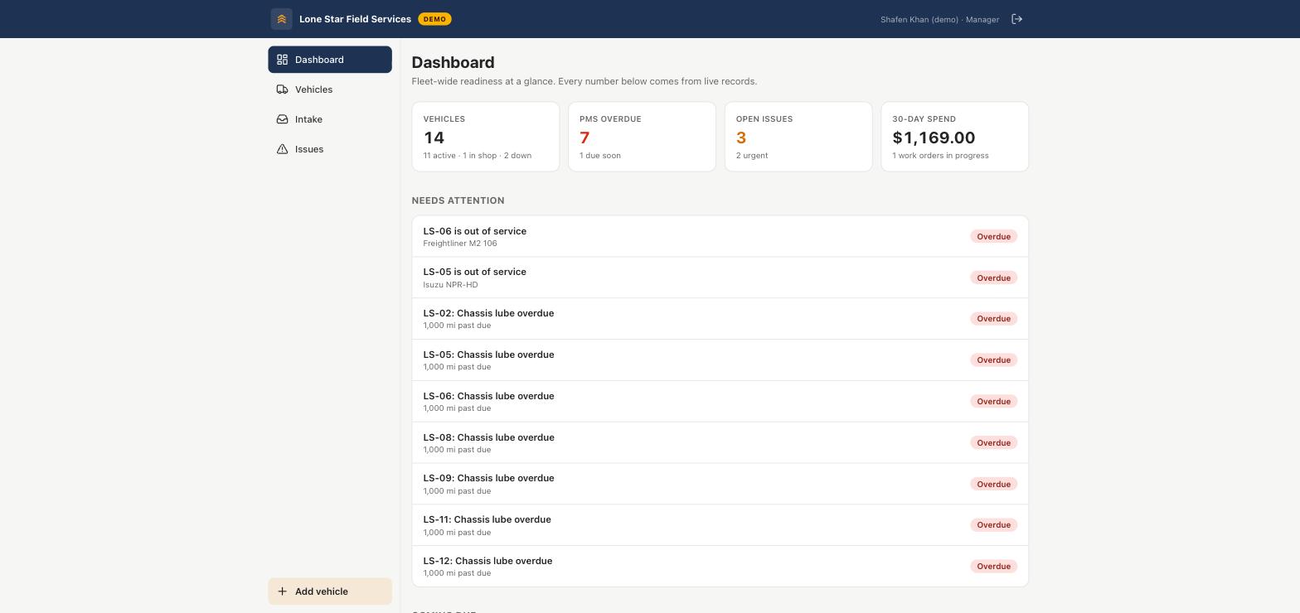Open the LS-08: Chassis lube overdue row
1300x613 pixels.
pyautogui.click(x=720, y=442)
